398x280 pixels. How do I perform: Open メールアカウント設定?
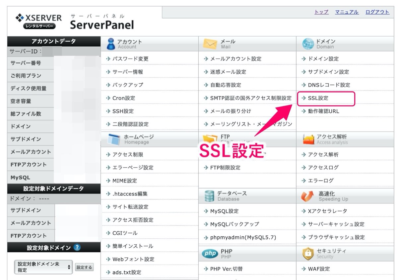tap(236, 59)
